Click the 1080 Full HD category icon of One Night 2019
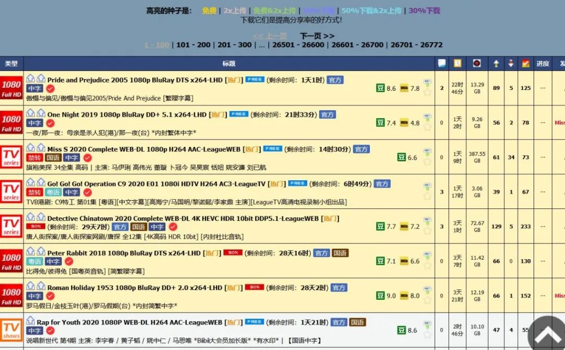Viewport: 565px width, 350px height. (x=12, y=123)
